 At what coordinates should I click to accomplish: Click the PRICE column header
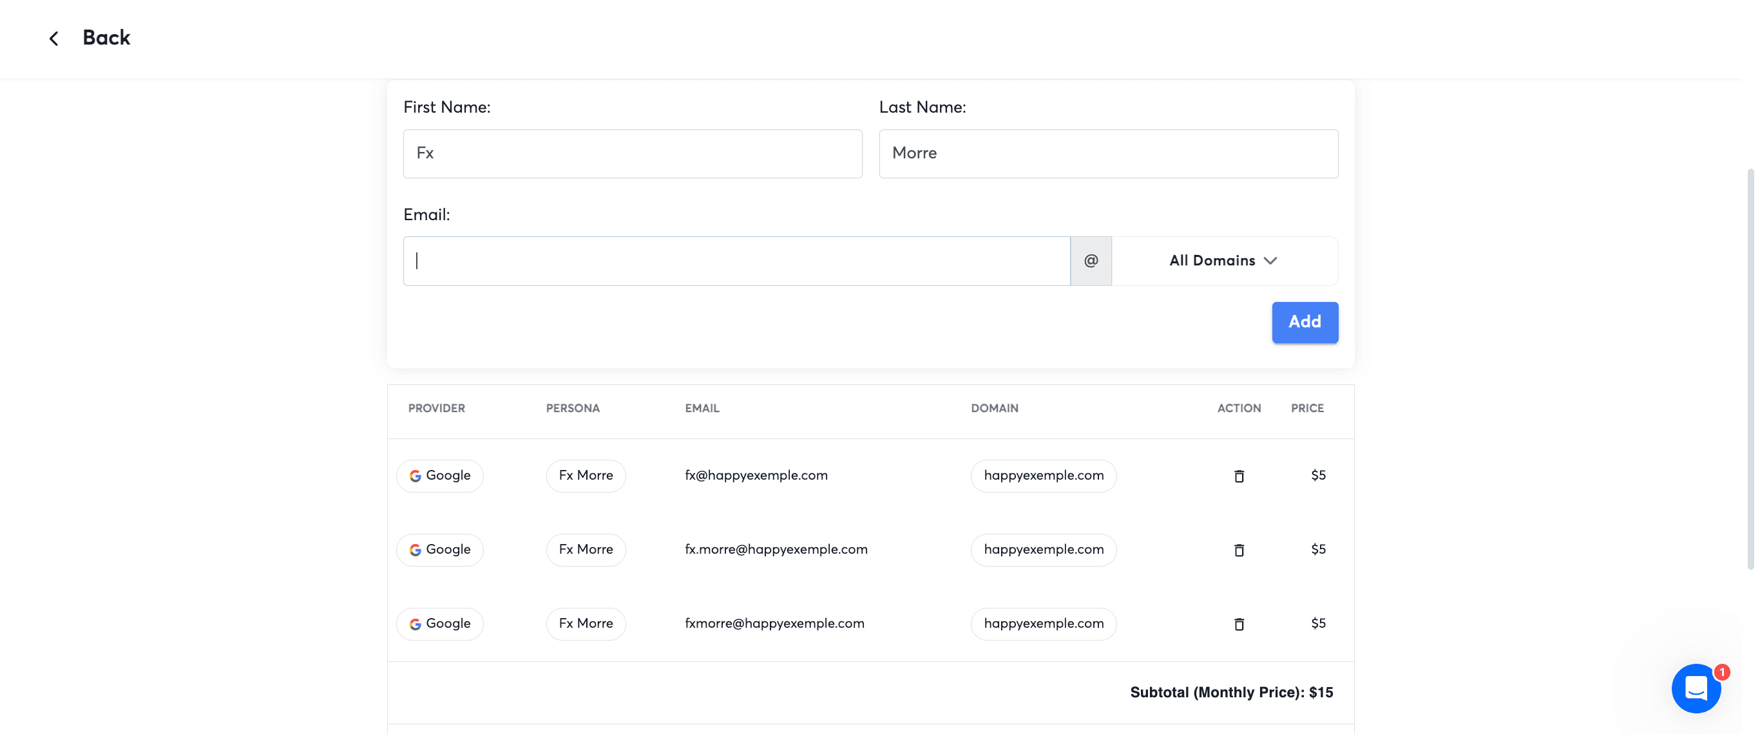pos(1307,408)
